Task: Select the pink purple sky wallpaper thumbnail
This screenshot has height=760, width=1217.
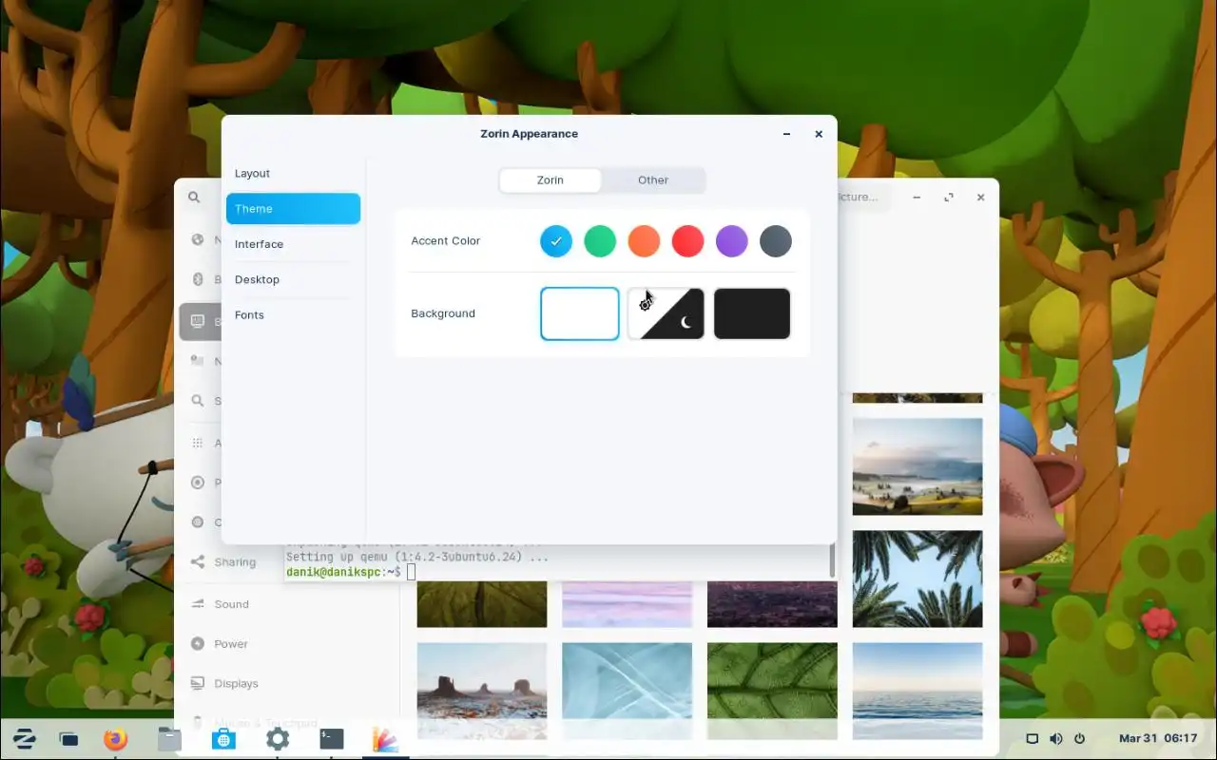Action: click(x=628, y=604)
